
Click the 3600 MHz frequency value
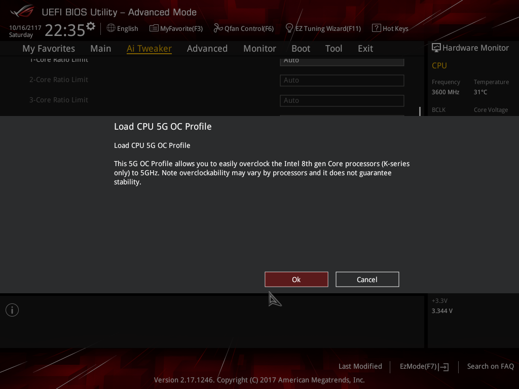click(x=445, y=92)
